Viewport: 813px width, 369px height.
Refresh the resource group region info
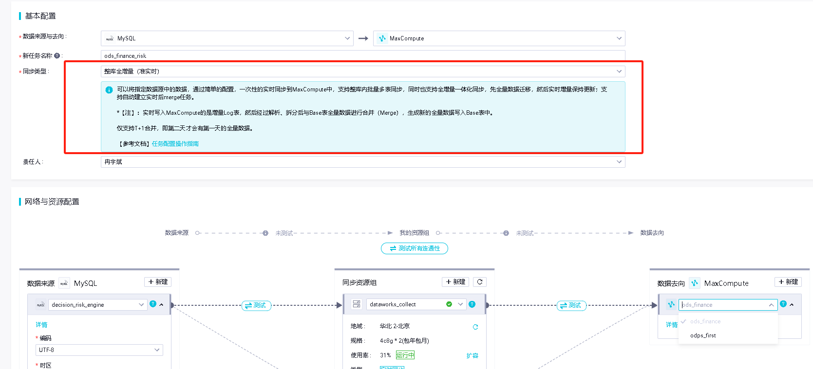475,327
